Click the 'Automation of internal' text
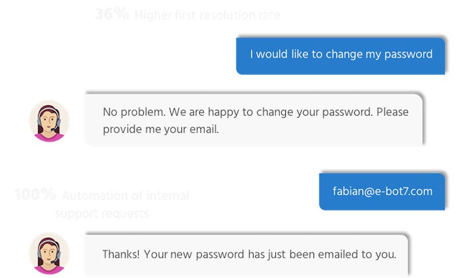This screenshot has height=278, width=460. (x=126, y=195)
